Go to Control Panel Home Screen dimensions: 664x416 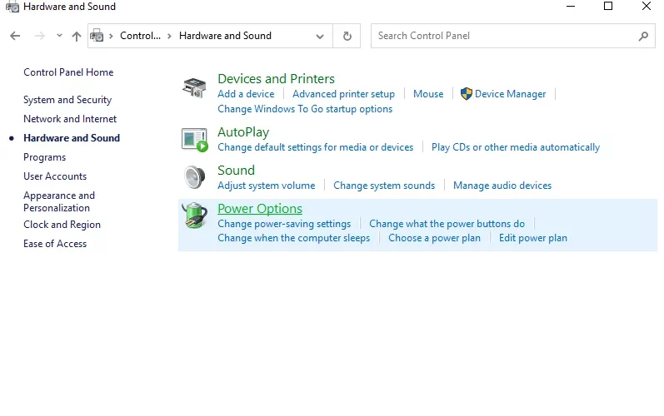pos(68,72)
